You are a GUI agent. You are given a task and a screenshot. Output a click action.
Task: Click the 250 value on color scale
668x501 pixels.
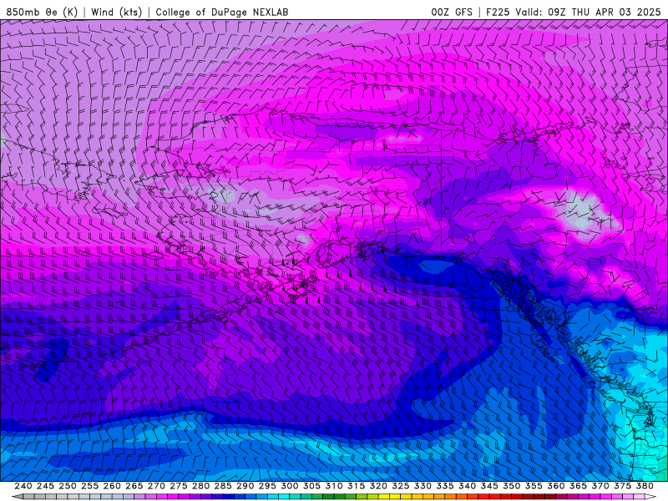pos(68,486)
